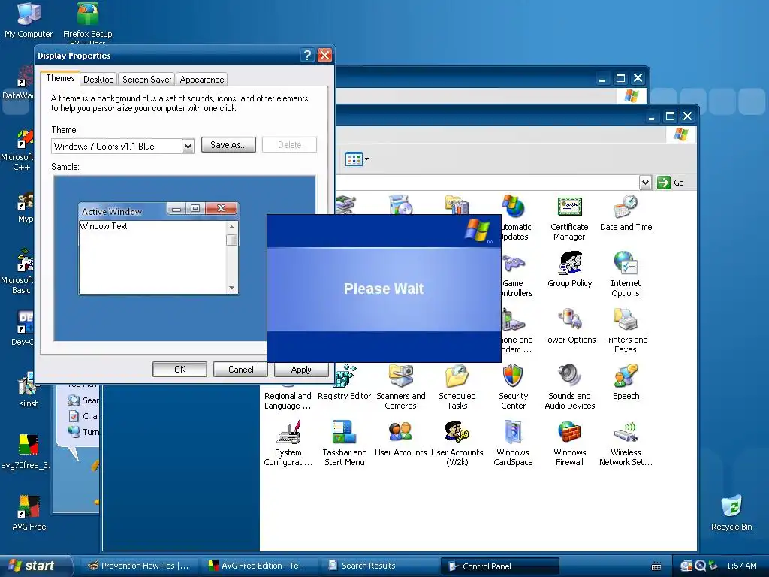Open Registry Editor icon

[344, 382]
